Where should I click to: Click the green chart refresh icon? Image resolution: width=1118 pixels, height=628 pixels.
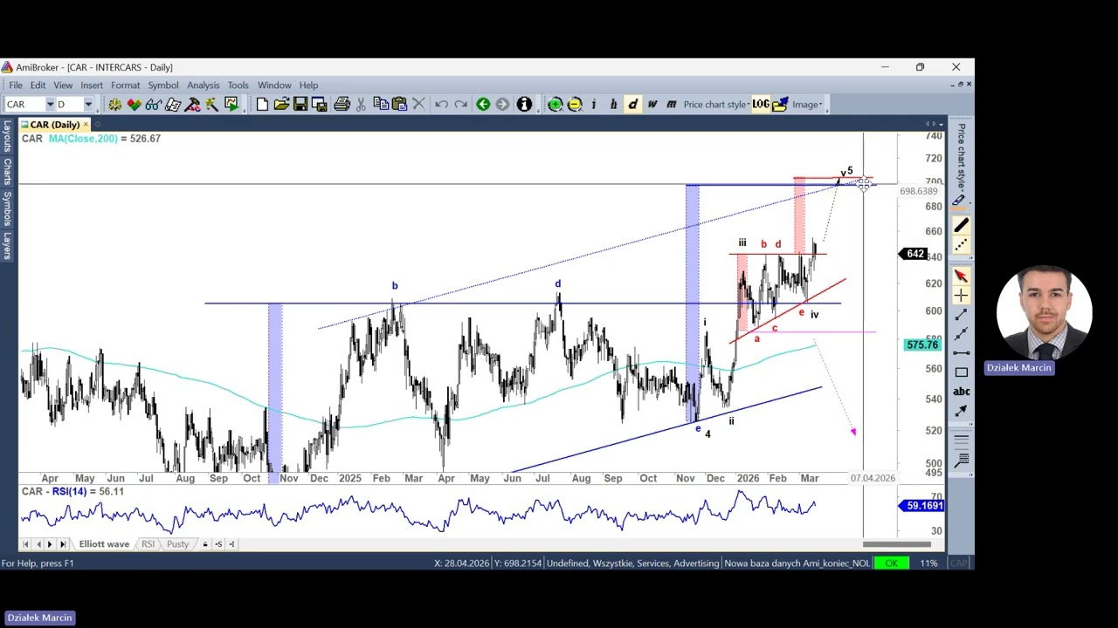231,105
